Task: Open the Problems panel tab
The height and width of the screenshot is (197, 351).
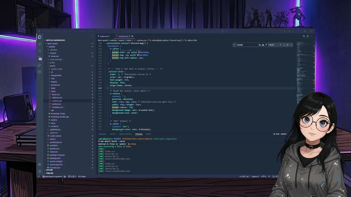Action: tap(102, 134)
